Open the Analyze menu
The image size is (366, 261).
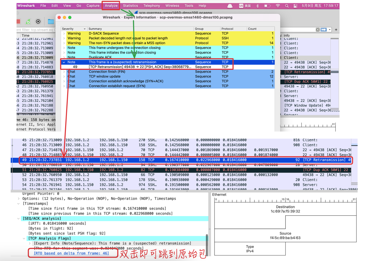(111, 6)
